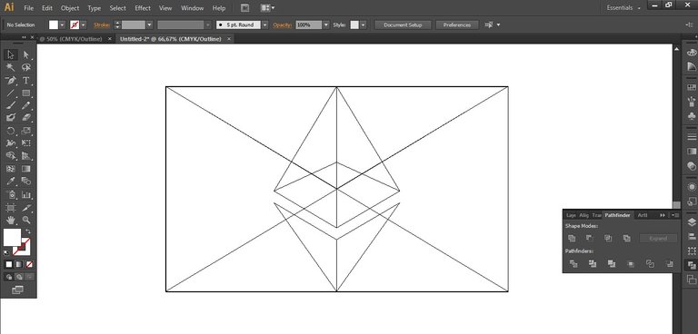698x334 pixels.
Task: Open fill color dropdown in control bar
Action: tap(63, 25)
